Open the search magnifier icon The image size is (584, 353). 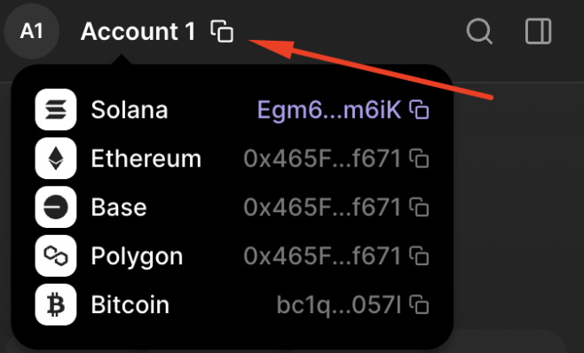click(479, 31)
